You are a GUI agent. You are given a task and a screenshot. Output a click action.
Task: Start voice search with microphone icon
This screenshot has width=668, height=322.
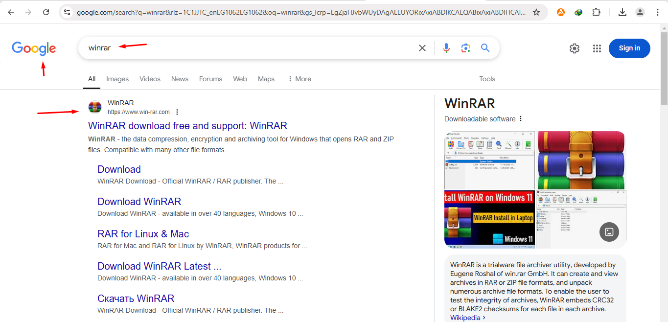446,48
